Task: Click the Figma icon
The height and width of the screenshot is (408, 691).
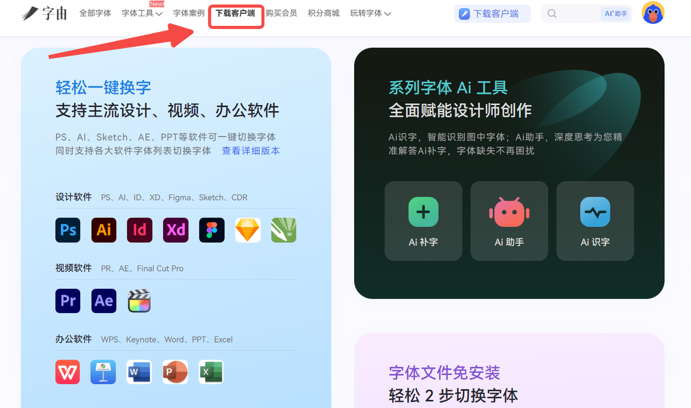Action: coord(212,230)
